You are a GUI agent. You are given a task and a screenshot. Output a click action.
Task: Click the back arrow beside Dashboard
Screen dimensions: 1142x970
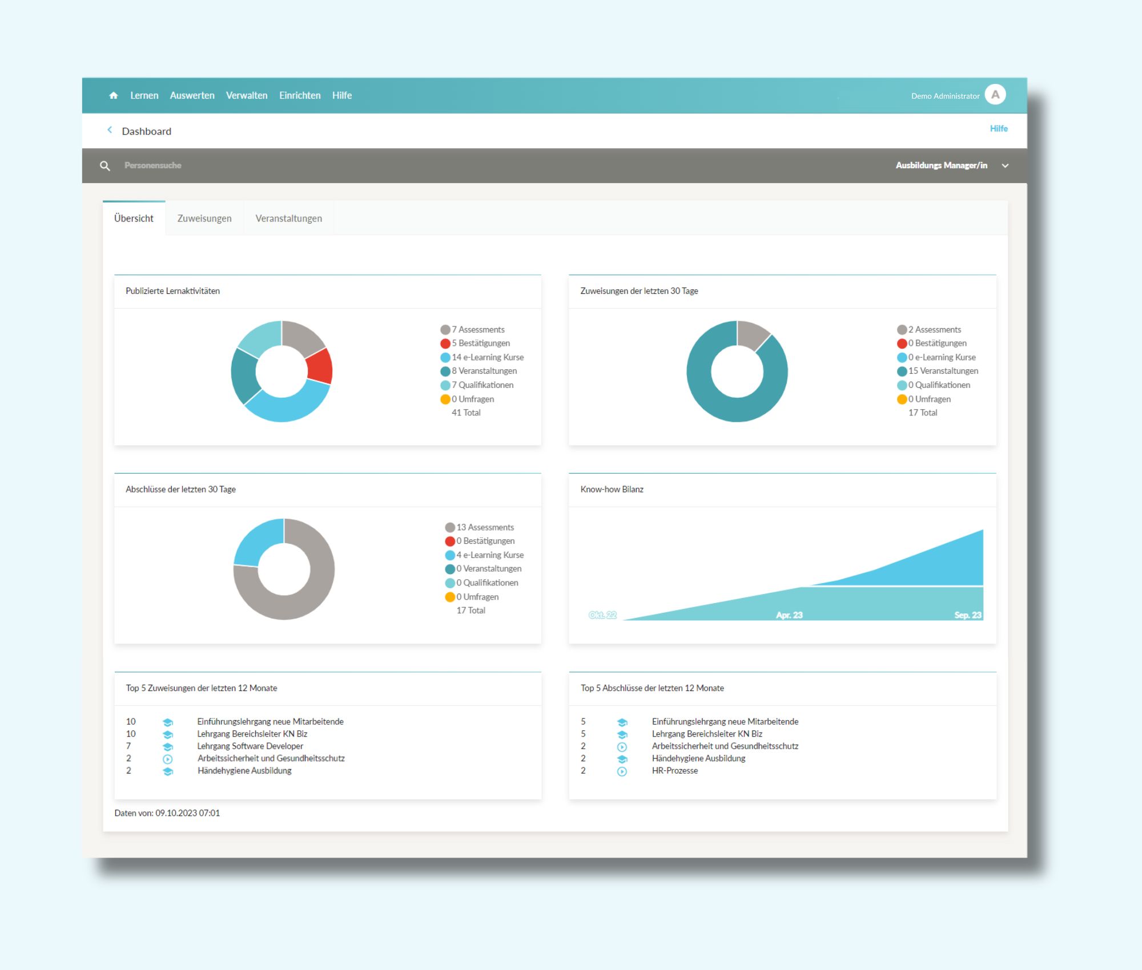(110, 130)
